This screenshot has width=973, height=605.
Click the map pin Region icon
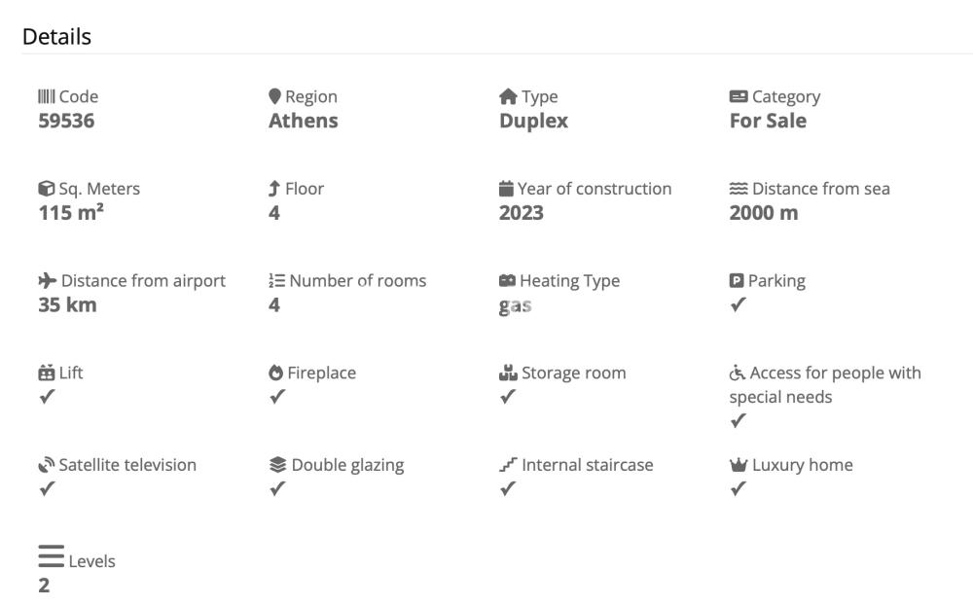point(274,96)
